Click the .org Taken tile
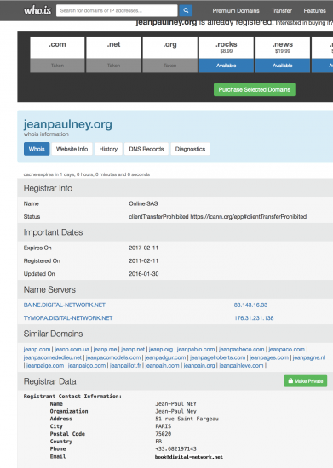333x468 pixels. 170,54
